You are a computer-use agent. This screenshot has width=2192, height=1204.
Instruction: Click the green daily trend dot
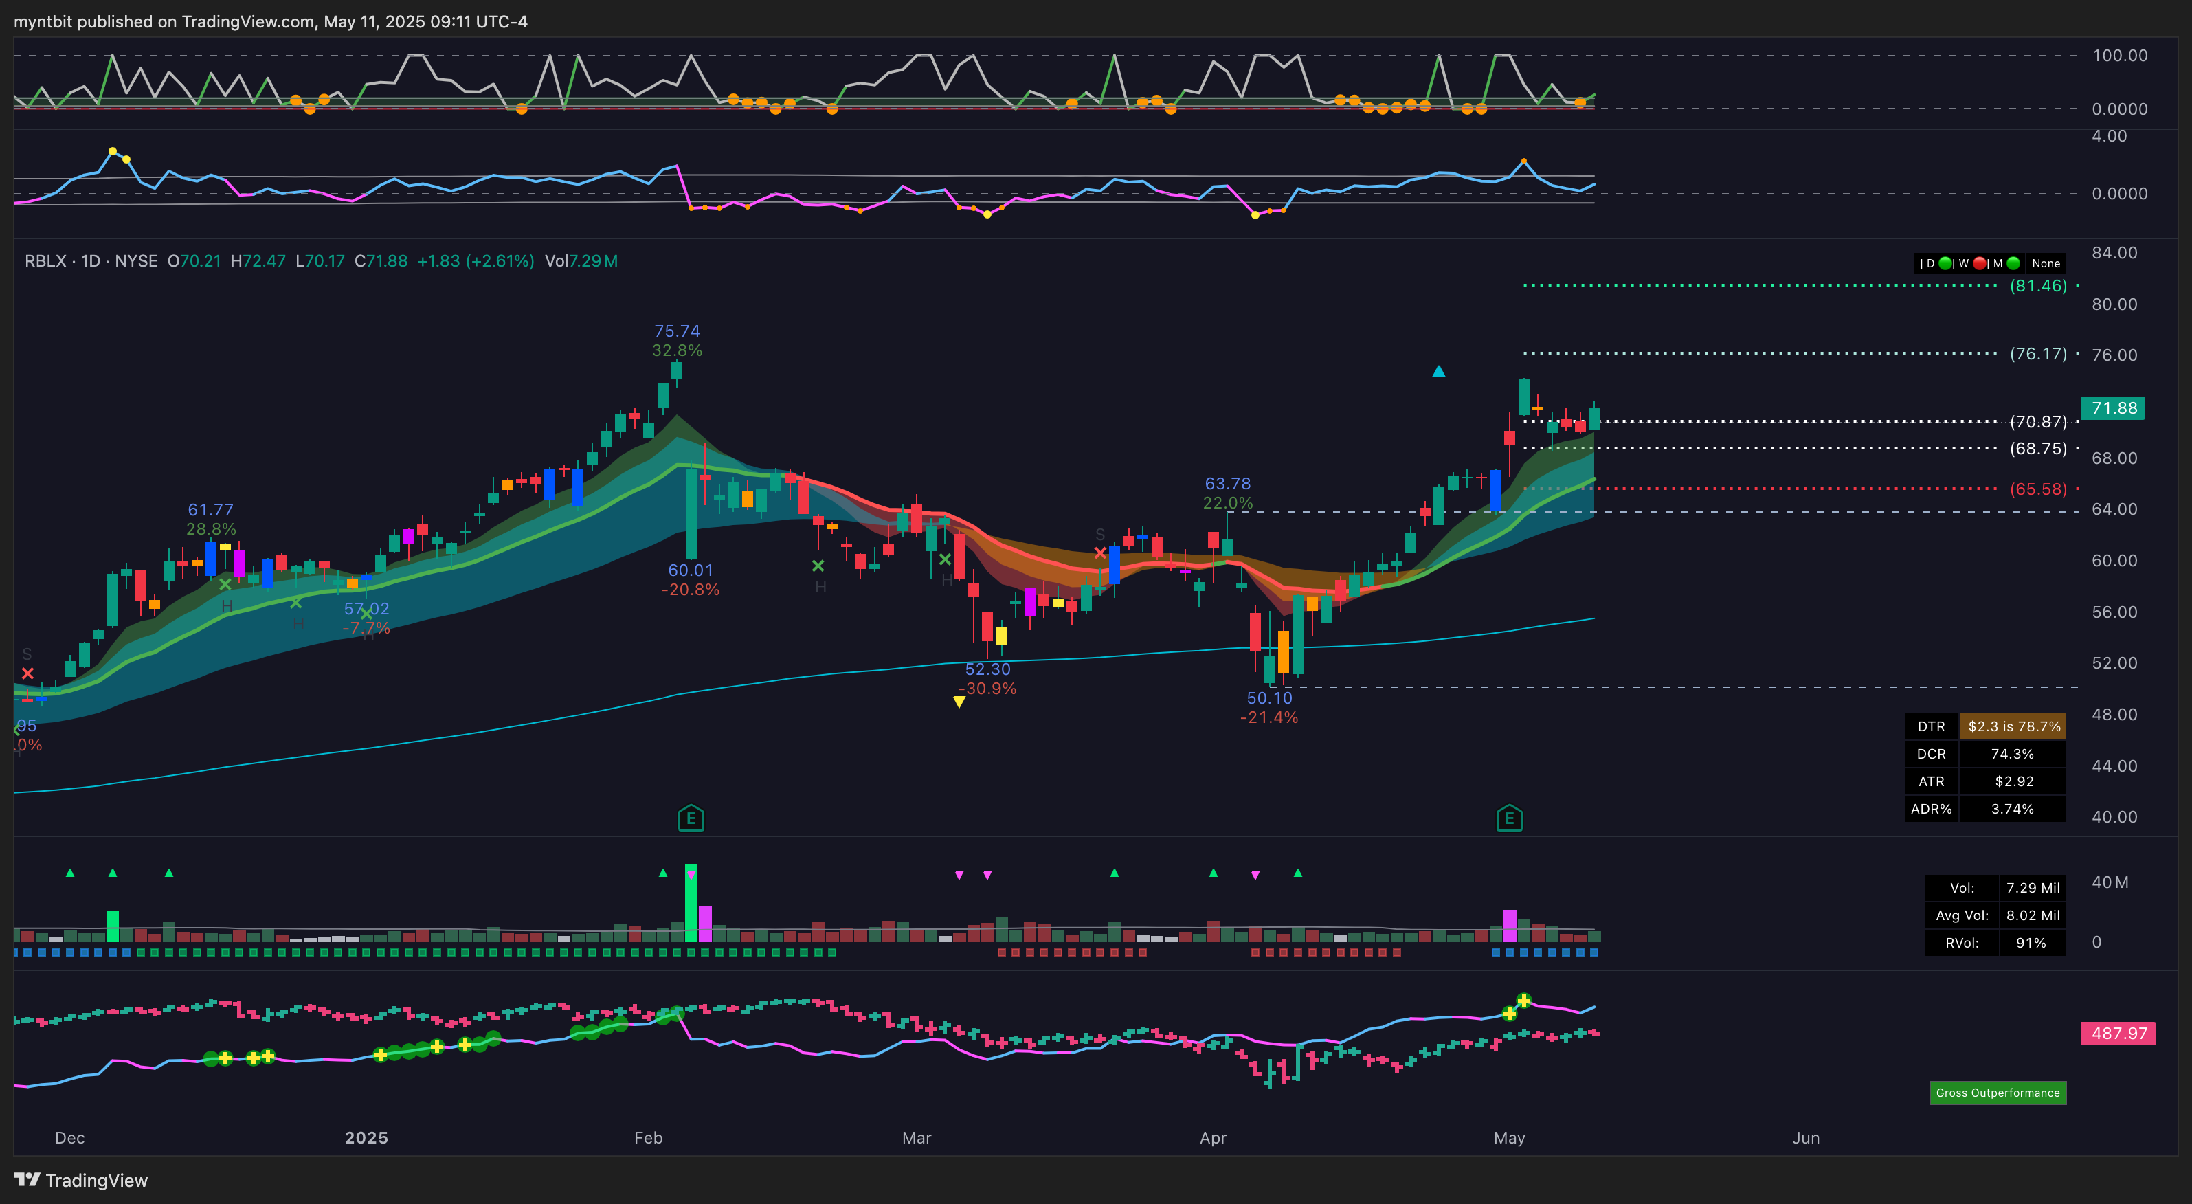[x=1945, y=264]
